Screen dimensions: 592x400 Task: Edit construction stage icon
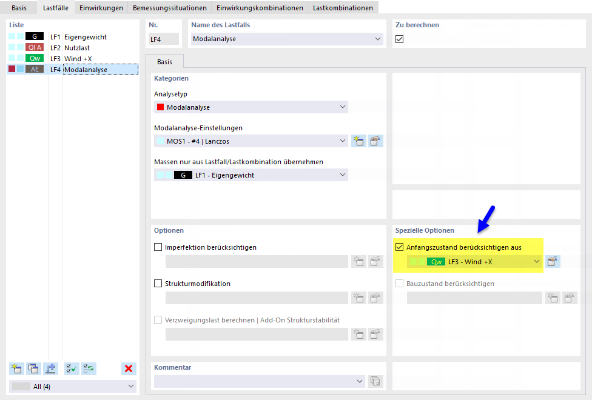[x=570, y=298]
